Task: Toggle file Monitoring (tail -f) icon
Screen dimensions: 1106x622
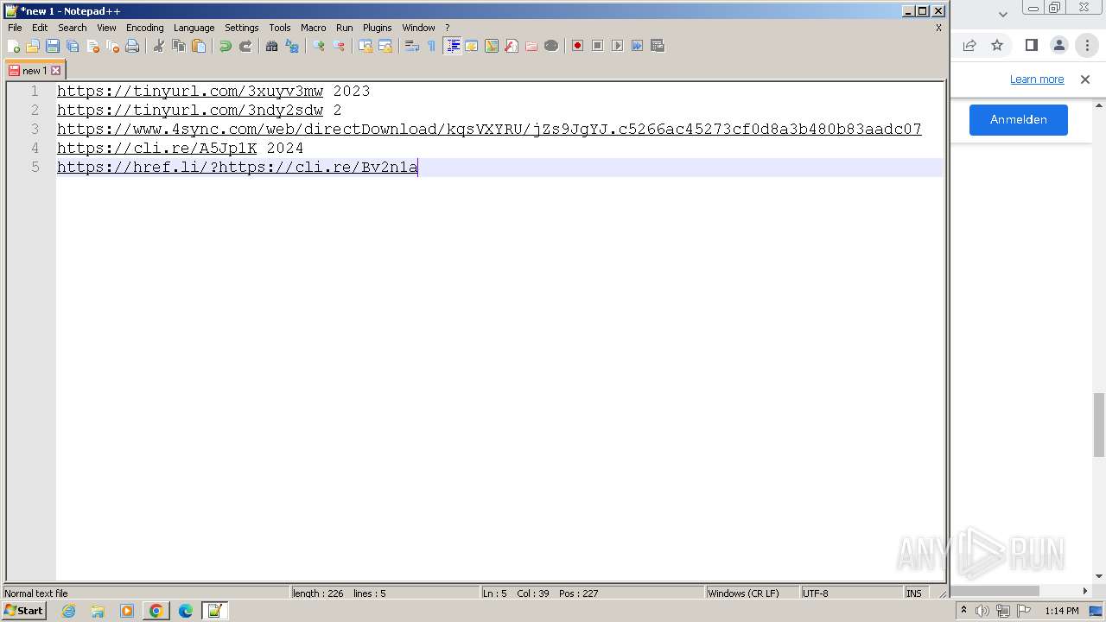Action: point(551,46)
